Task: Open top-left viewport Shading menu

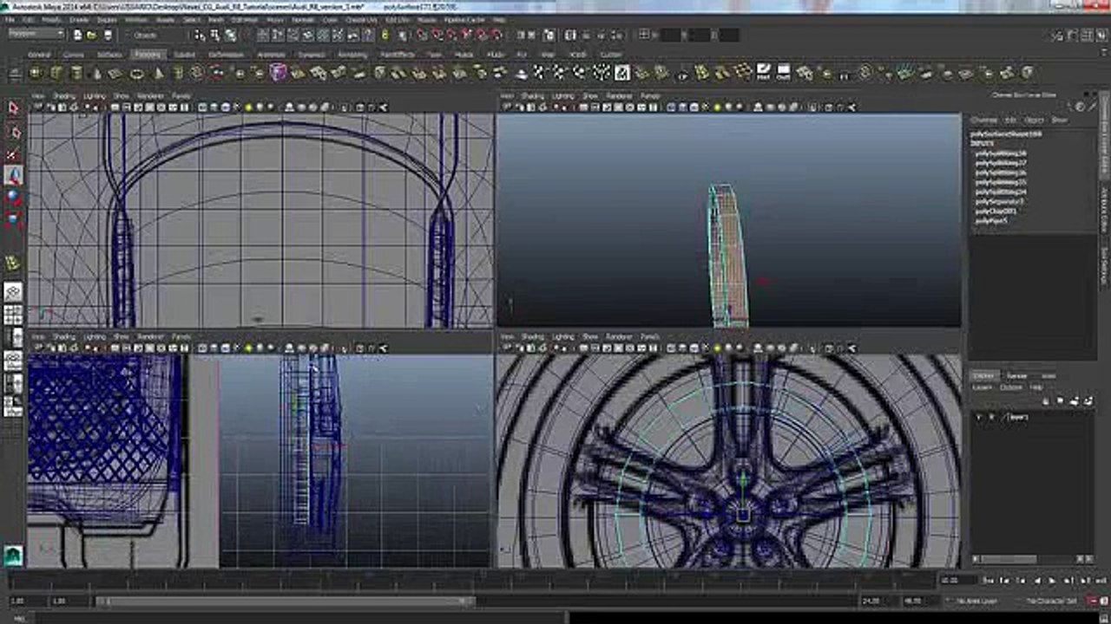Action: [x=65, y=95]
